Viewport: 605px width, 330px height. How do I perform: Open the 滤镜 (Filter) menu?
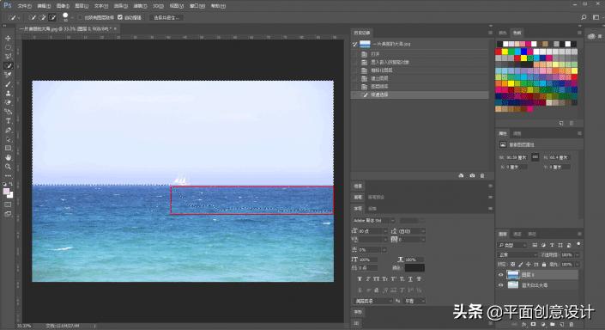pyautogui.click(x=140, y=6)
